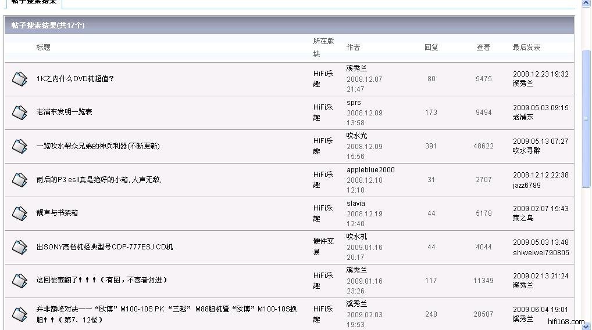Image resolution: width=592 pixels, height=330 pixels.
Task: Open thread 老浦东发明一览表
Action: 64,112
